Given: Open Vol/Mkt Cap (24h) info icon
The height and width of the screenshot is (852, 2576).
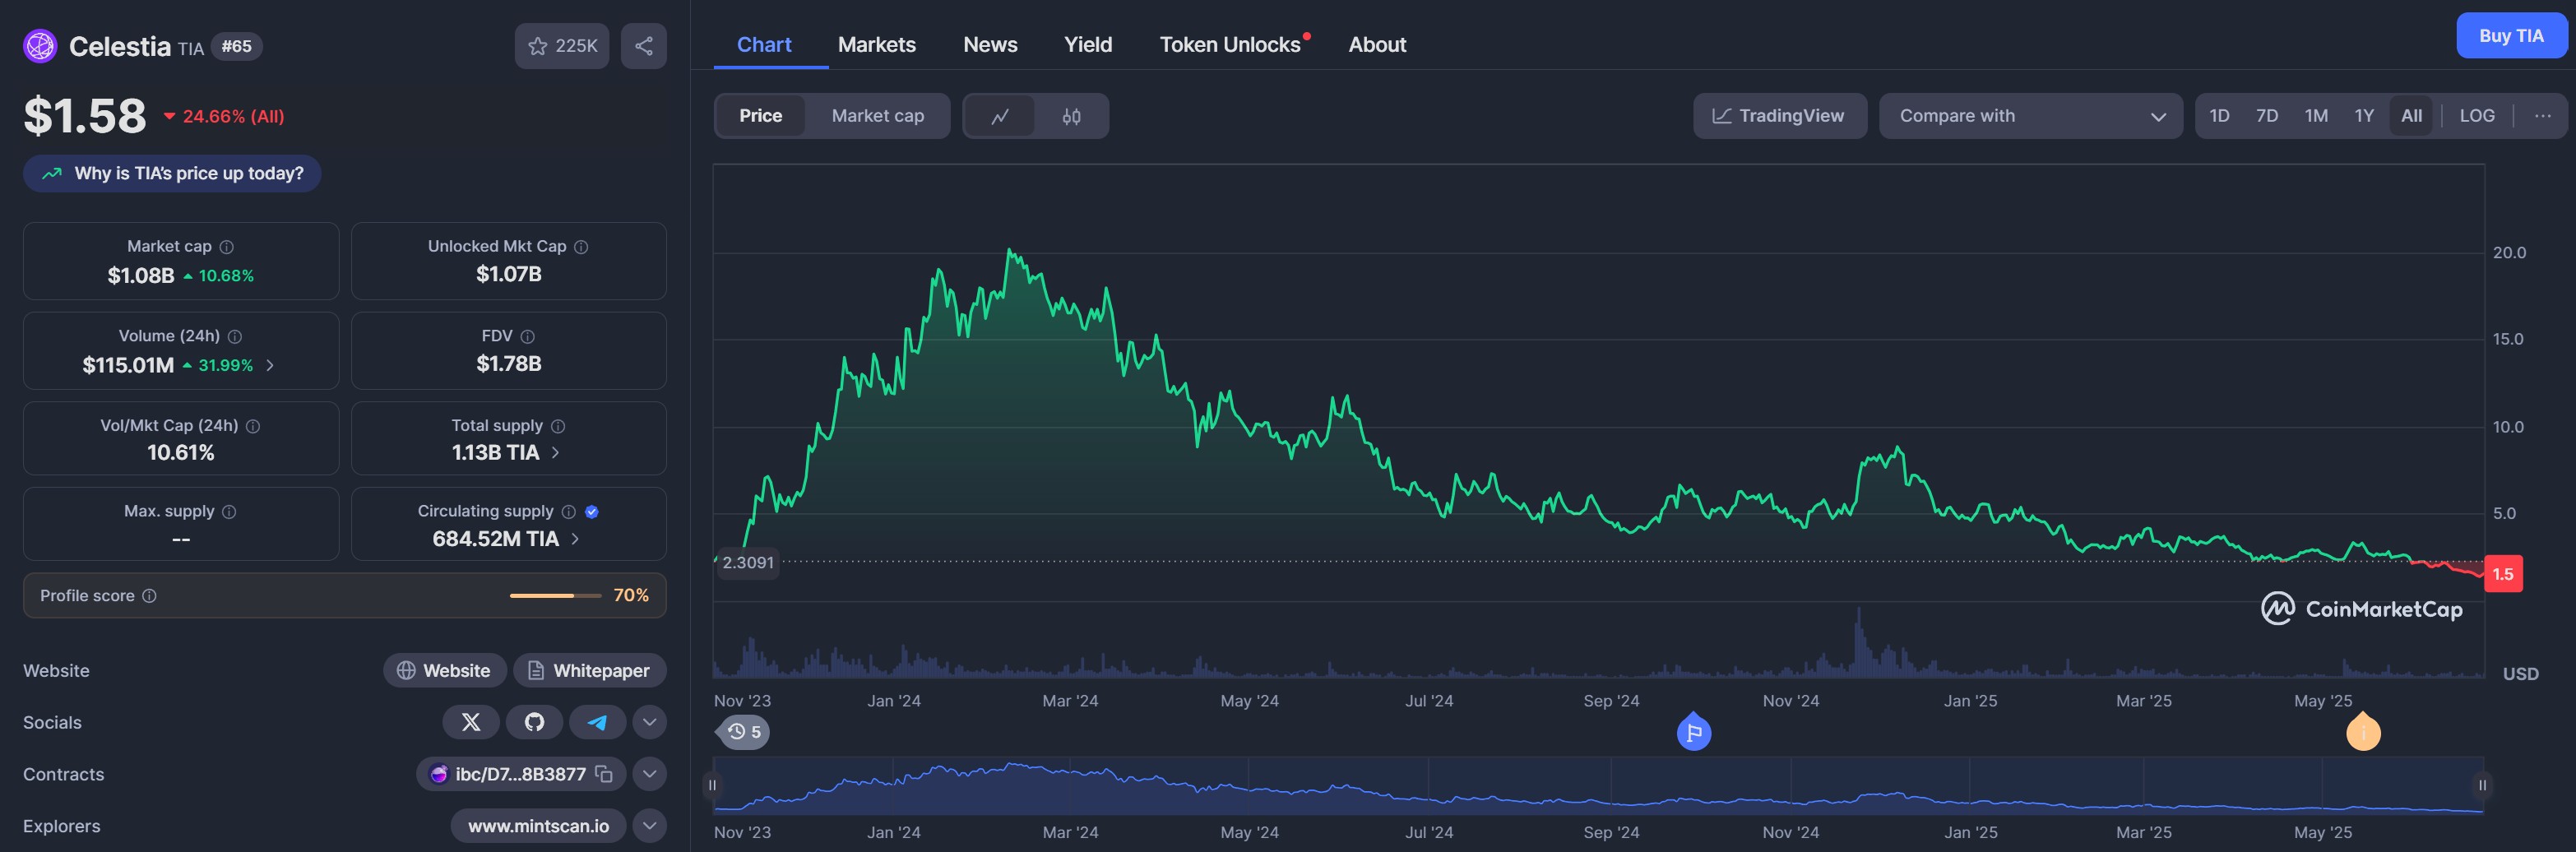Looking at the screenshot, I should tap(253, 426).
